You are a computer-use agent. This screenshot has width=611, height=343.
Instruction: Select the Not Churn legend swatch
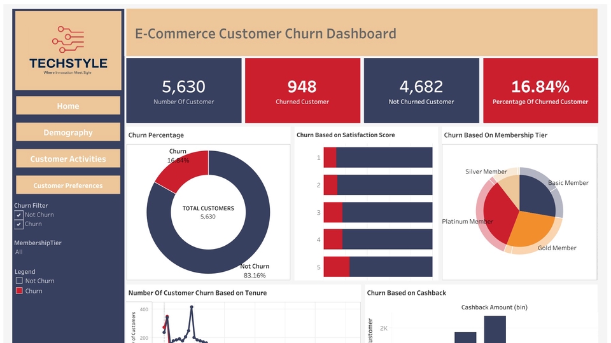point(19,280)
